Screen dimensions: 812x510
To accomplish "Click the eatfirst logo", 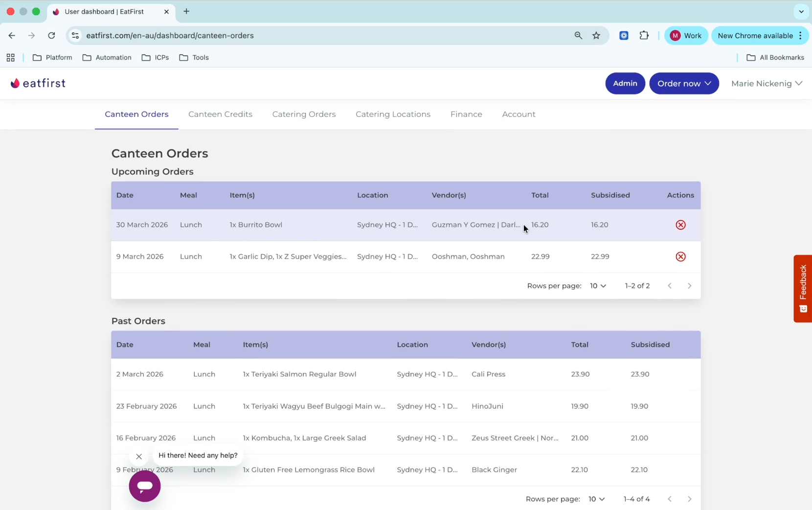I will [38, 83].
